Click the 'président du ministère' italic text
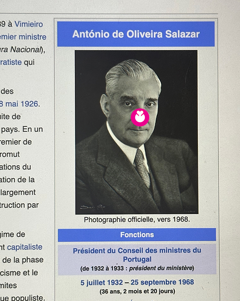This screenshot has height=301, width=240. (161, 268)
